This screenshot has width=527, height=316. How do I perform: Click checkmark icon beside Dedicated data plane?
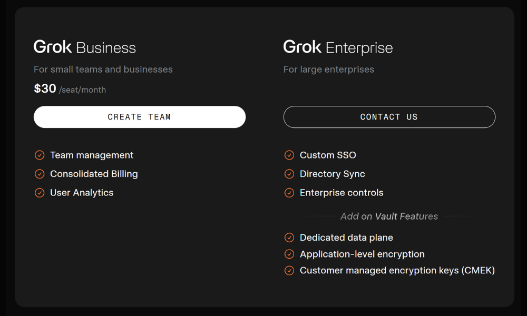[289, 238]
